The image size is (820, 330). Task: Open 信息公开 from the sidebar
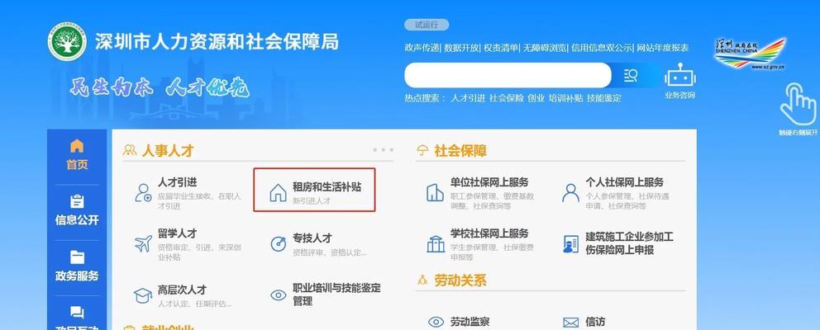pos(77,210)
